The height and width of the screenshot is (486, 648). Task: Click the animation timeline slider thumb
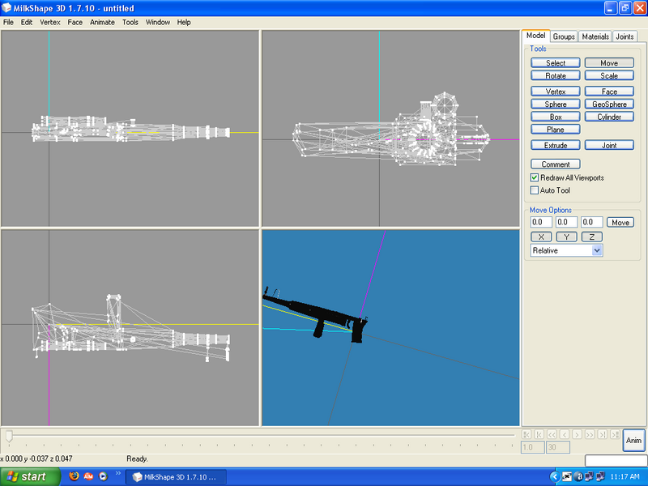[9, 436]
